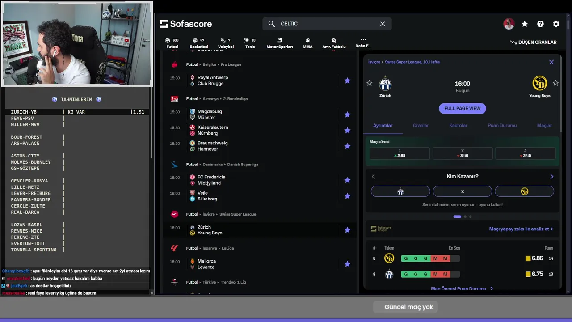Open the Maç Öncesi Puan Durumu link

462,289
